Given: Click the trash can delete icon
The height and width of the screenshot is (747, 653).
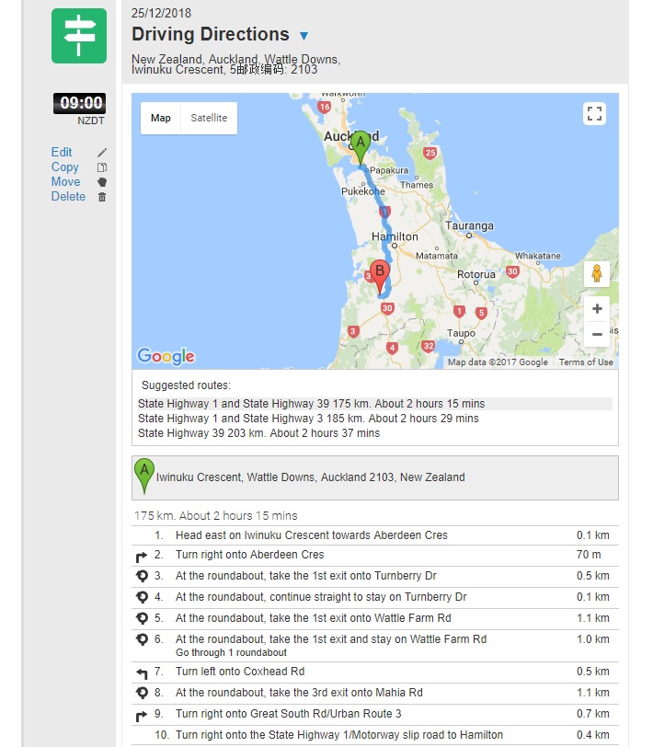Looking at the screenshot, I should pos(102,197).
